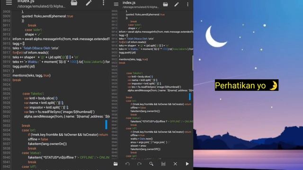This screenshot has width=303, height=170.
Task: Click "var bro = fs.readFileSync" line in left editor
Action: point(59,112)
